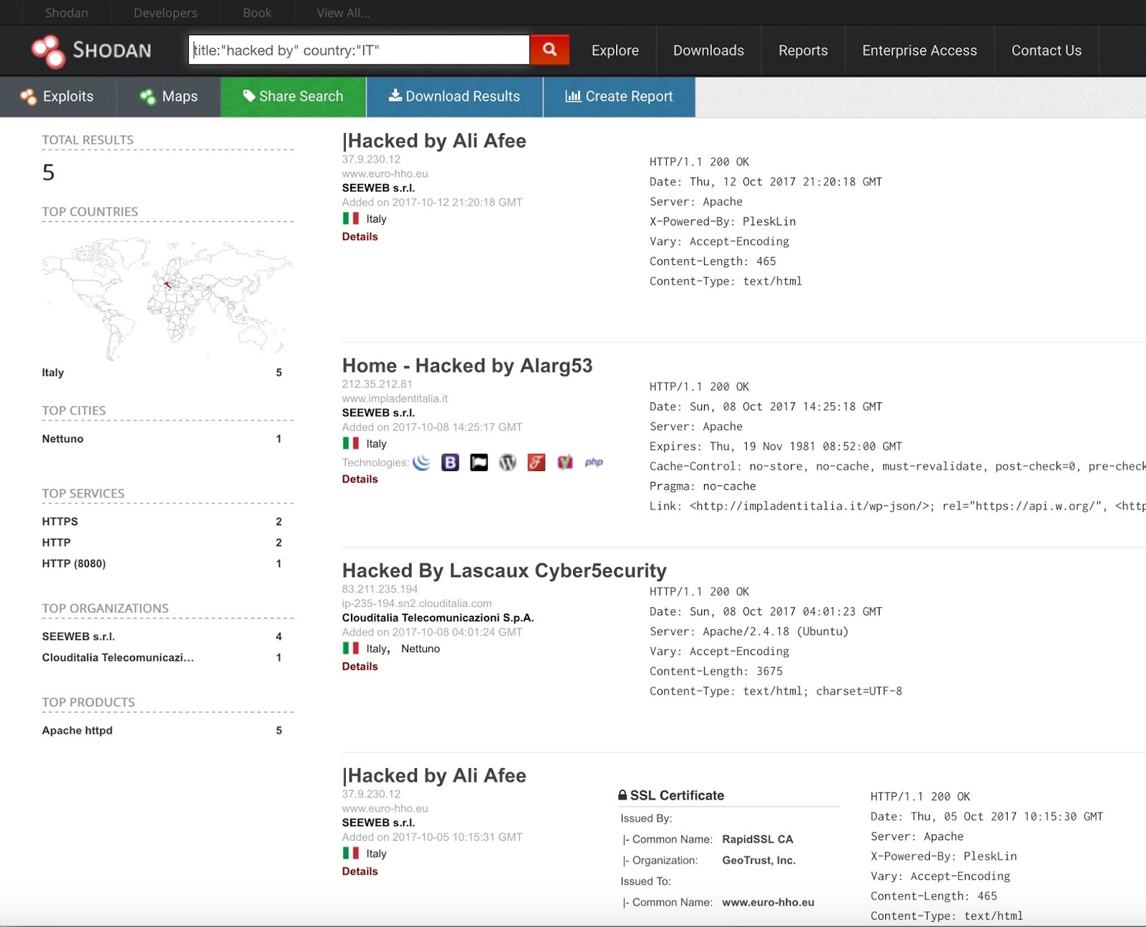Click IP address 83.211.235.194
This screenshot has height=927, width=1146.
pos(380,589)
